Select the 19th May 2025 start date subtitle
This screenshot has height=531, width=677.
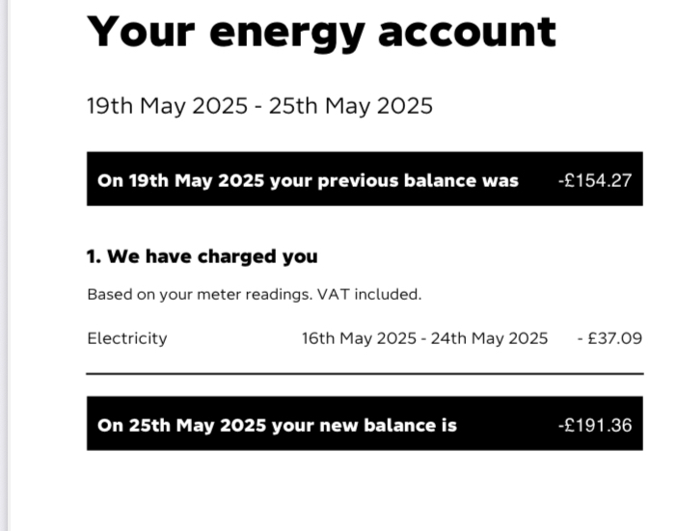(168, 106)
